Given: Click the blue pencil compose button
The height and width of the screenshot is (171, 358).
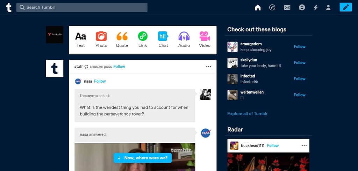Looking at the screenshot, I should pyautogui.click(x=346, y=7).
